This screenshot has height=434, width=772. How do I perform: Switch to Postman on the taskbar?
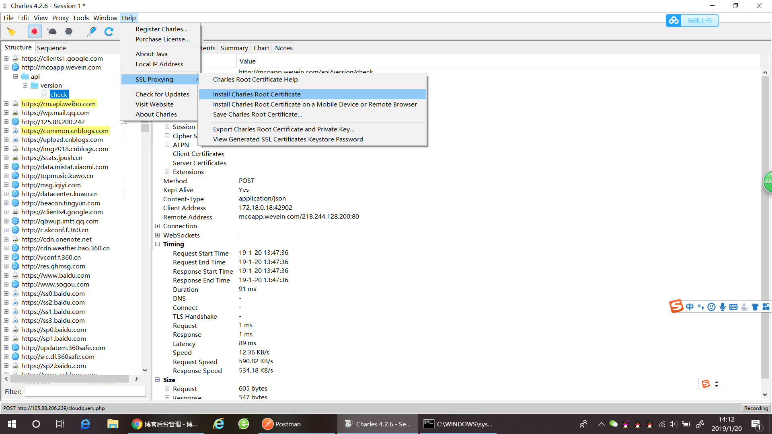point(296,424)
